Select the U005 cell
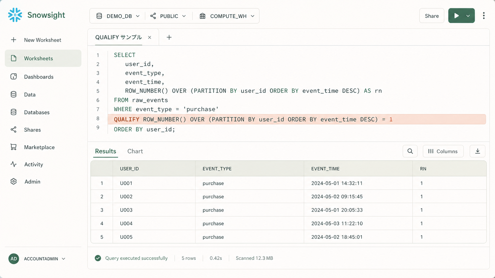Viewport: 495px width, 278px height. point(154,237)
